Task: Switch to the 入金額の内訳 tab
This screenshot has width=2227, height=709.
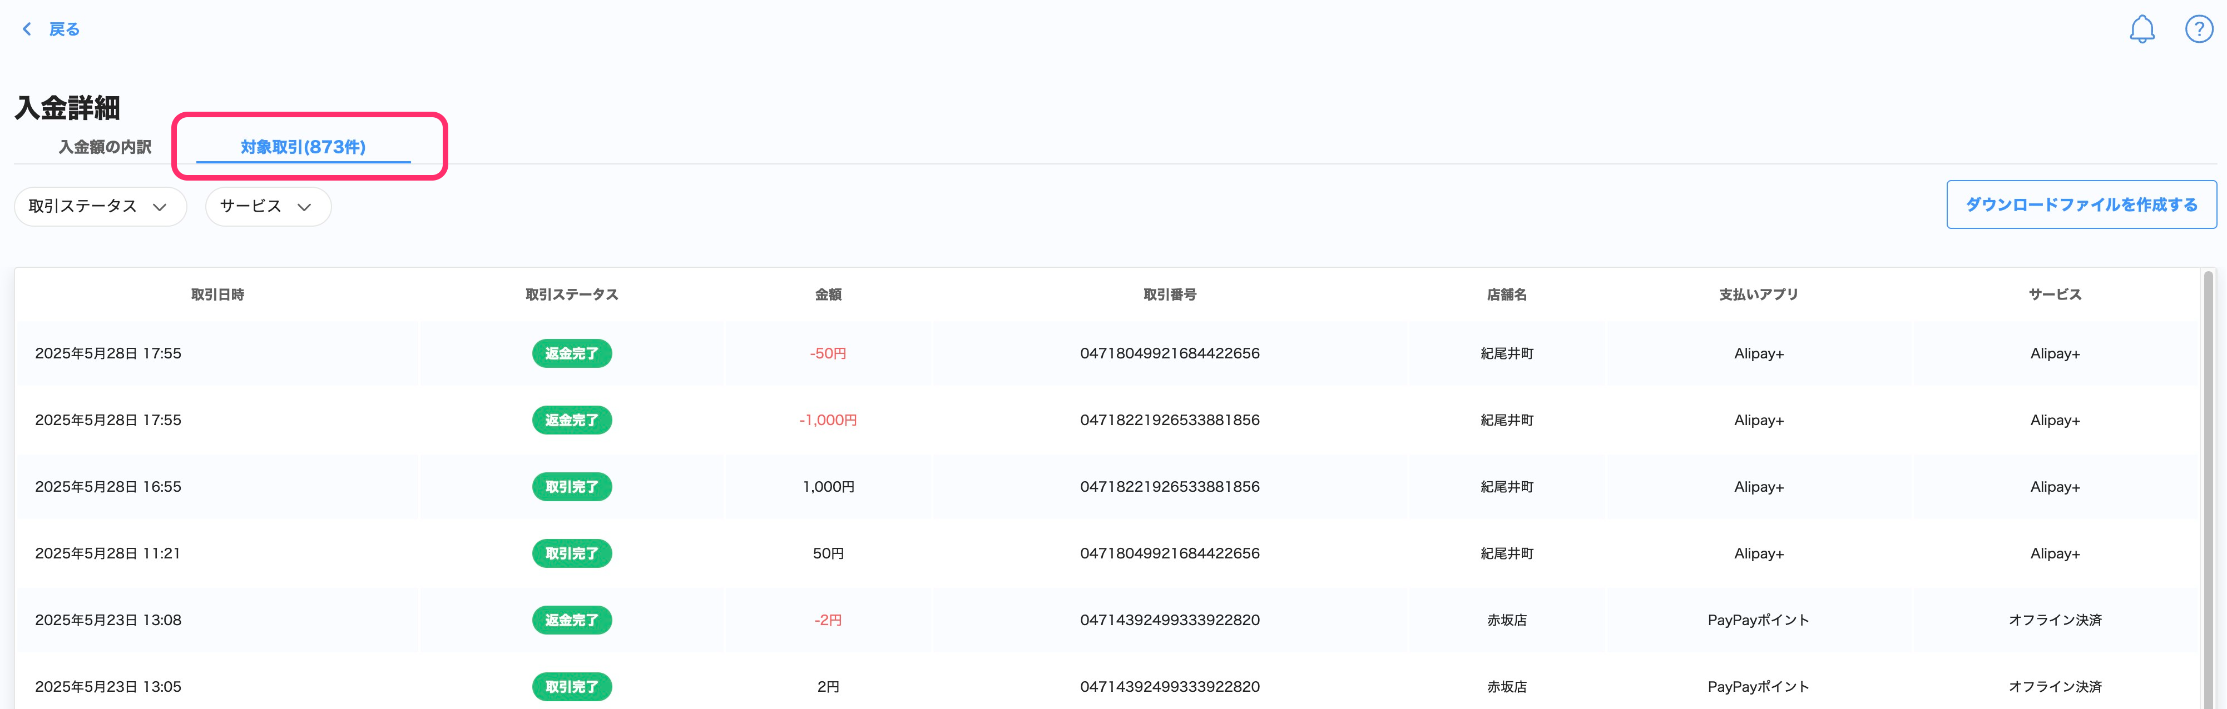Action: click(x=105, y=147)
